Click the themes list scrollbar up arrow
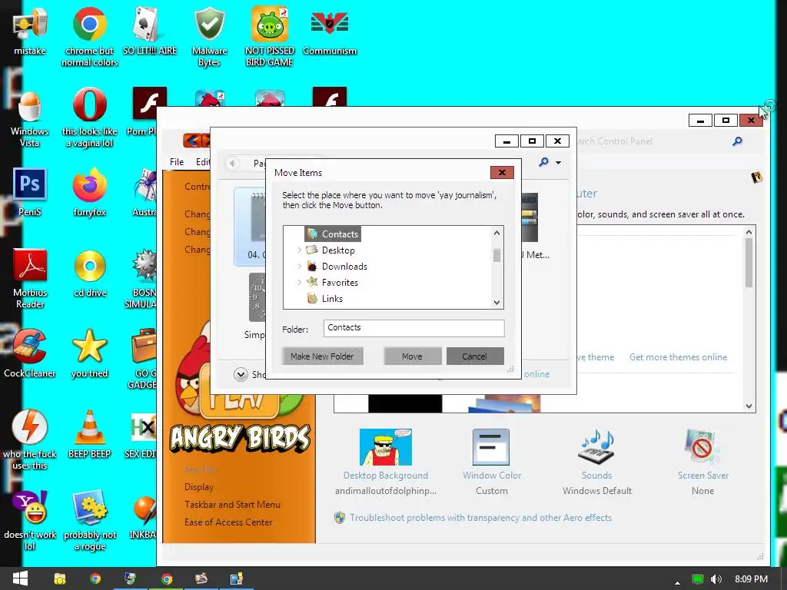787x590 pixels. pos(749,232)
